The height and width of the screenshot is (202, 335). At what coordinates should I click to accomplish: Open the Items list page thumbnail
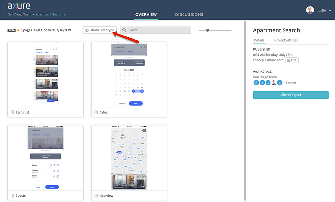pyautogui.click(x=45, y=74)
